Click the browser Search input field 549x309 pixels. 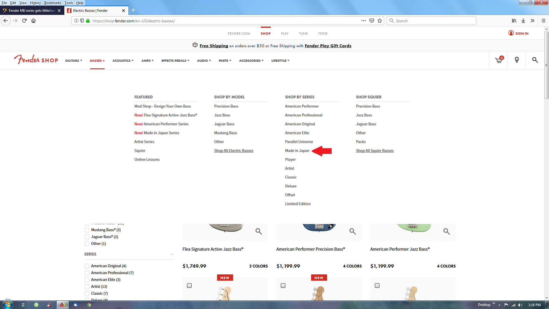click(x=431, y=21)
